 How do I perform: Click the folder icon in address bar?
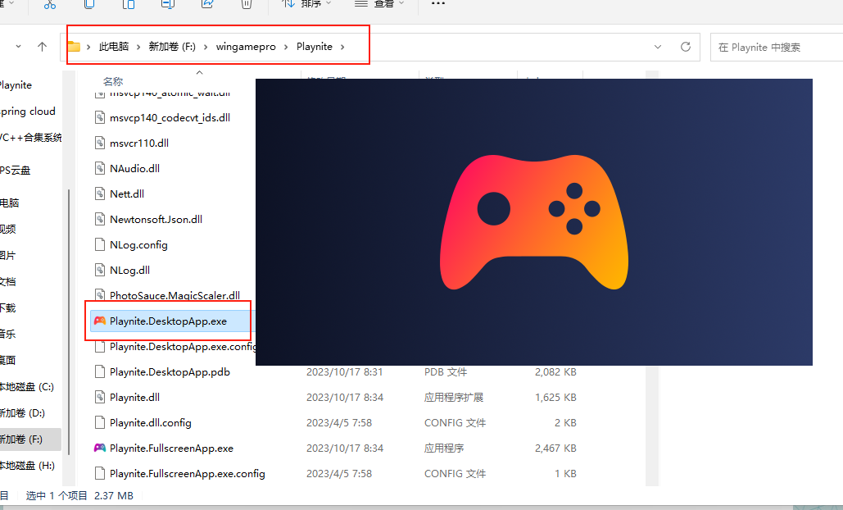tap(74, 47)
